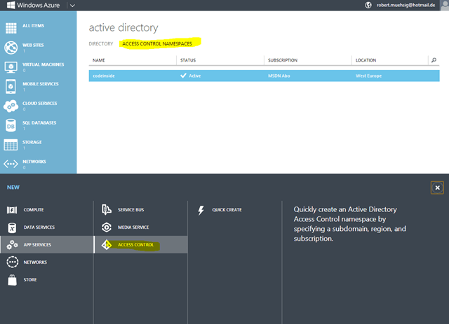The width and height of the screenshot is (449, 324).
Task: Open robert.muehsig@hotmail.de account link
Action: pos(406,5)
